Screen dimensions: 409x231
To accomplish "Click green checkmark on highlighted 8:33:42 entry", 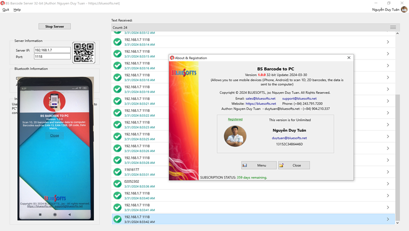I will pyautogui.click(x=118, y=219).
